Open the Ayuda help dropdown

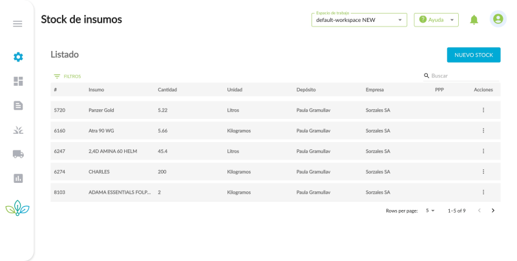click(436, 20)
